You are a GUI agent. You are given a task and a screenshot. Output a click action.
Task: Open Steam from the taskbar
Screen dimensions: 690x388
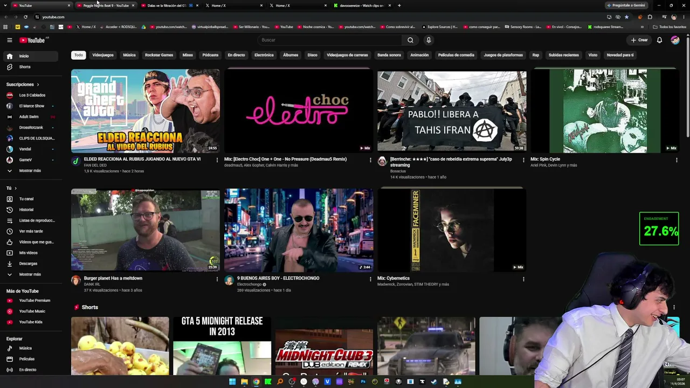coord(434,382)
